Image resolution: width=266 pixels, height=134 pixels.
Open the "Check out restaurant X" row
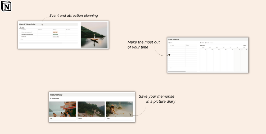pyautogui.click(x=27, y=32)
